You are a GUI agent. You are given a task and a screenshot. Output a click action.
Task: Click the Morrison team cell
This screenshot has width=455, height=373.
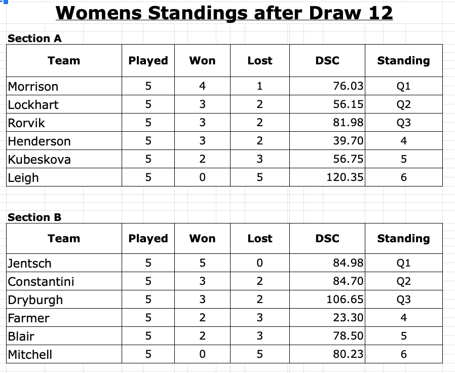click(33, 87)
